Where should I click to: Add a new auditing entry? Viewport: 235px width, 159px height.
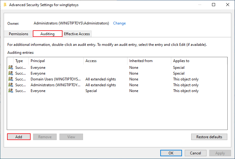[x=19, y=137]
